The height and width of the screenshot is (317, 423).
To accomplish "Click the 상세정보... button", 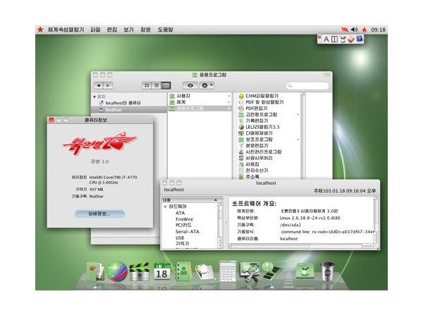I will (x=99, y=213).
